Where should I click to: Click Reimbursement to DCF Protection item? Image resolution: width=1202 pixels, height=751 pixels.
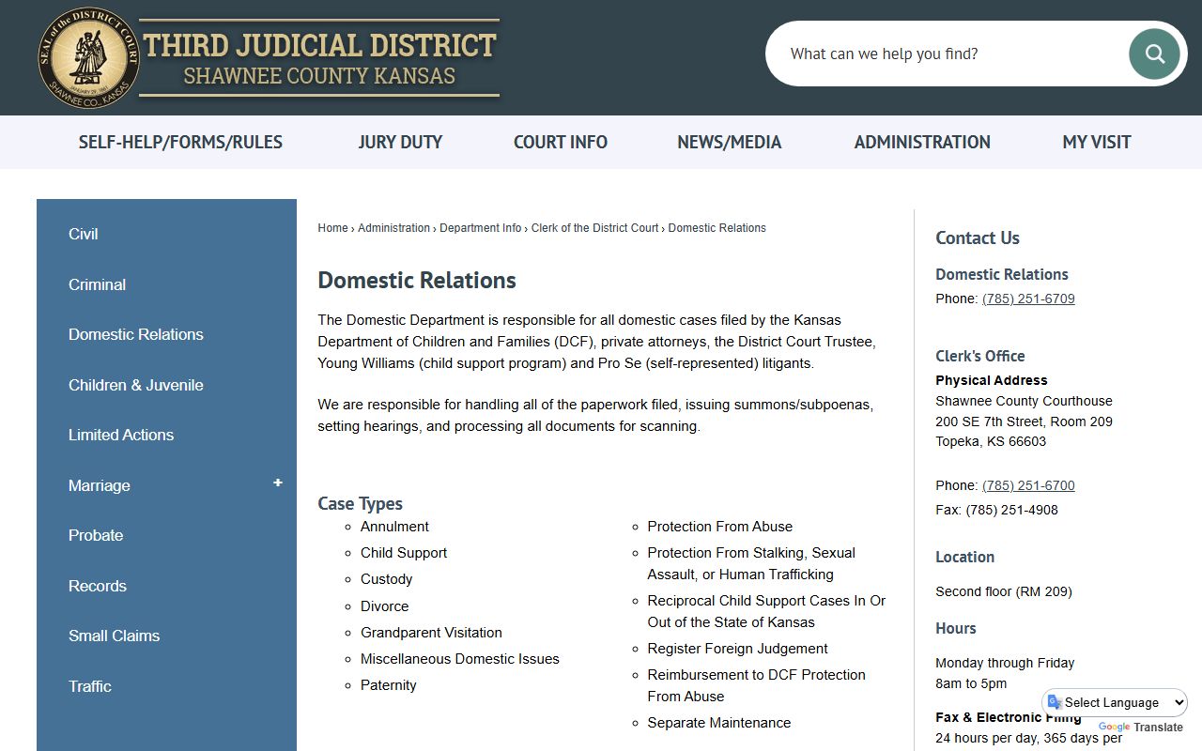point(756,685)
